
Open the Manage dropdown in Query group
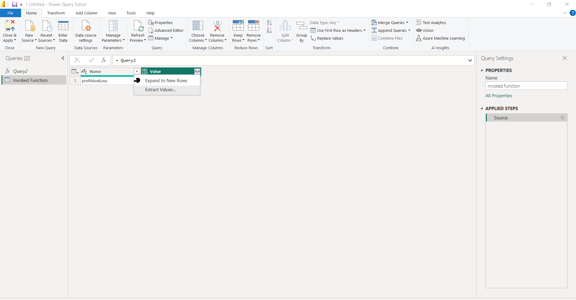coord(161,38)
